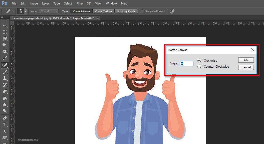Select the Type tool
This screenshot has height=144, width=264.
coord(5,124)
